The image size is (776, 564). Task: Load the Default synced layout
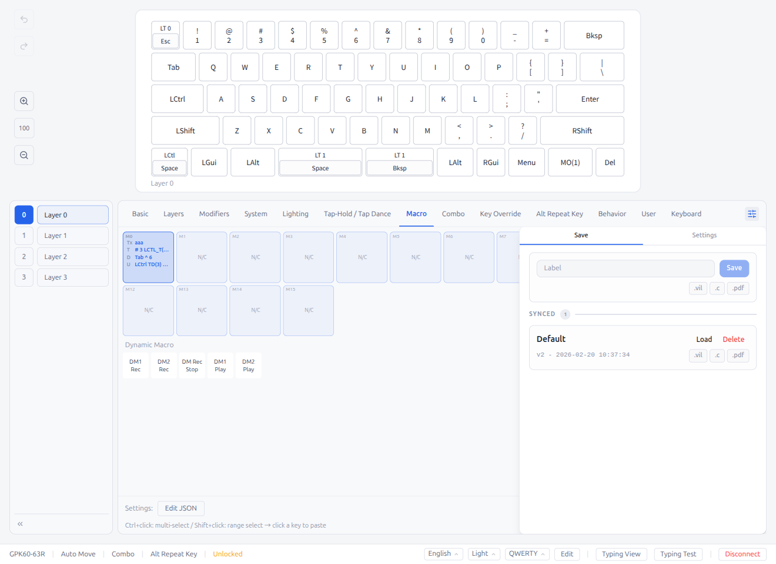704,340
